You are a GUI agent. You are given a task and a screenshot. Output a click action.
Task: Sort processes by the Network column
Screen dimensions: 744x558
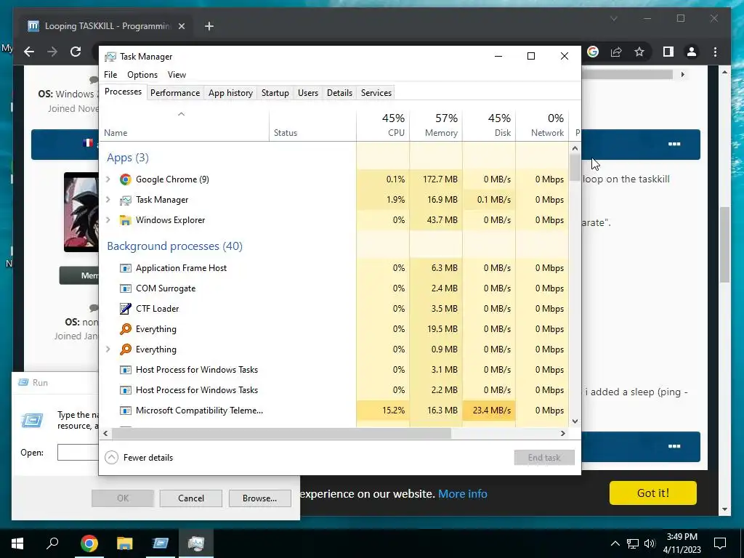click(542, 125)
